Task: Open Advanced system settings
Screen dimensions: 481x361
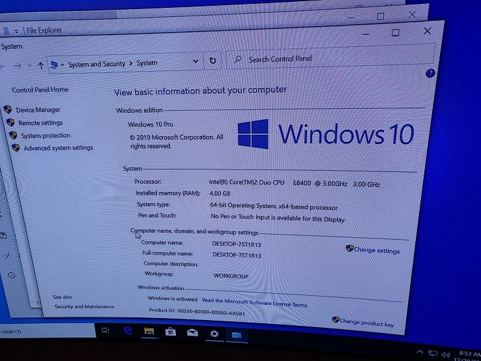Action: [x=58, y=148]
